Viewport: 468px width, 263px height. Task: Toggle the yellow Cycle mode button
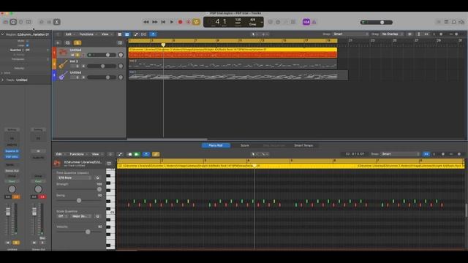point(196,22)
